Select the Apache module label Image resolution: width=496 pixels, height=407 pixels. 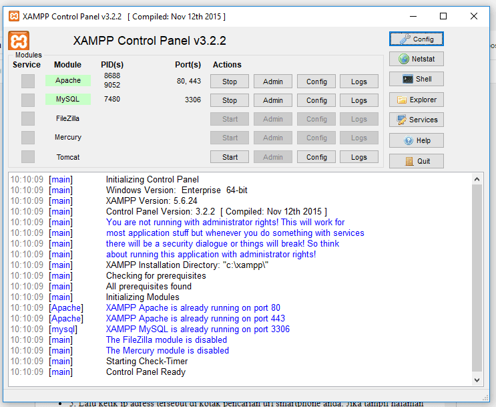pos(68,80)
